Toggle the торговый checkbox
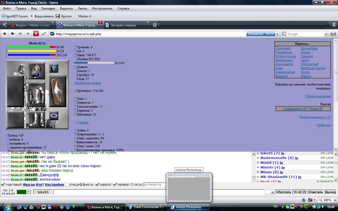The height and width of the screenshot is (211, 338). (x=3, y=185)
